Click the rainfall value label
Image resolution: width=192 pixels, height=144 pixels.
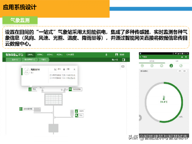point(77,89)
